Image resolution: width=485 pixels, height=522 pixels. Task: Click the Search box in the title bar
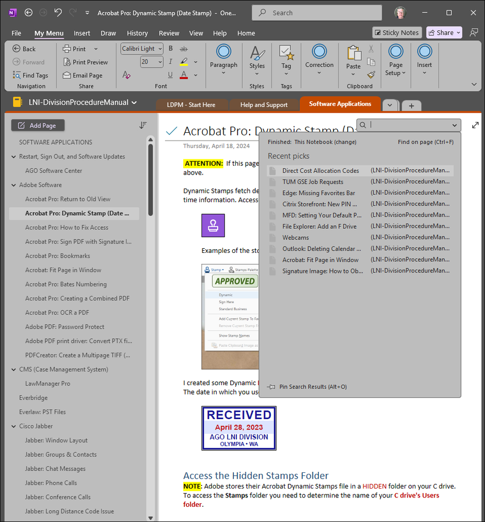point(317,13)
